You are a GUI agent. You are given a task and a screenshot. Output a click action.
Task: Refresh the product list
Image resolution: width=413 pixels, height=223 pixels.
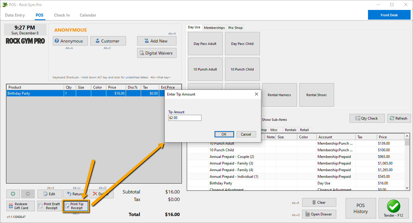pos(399,118)
